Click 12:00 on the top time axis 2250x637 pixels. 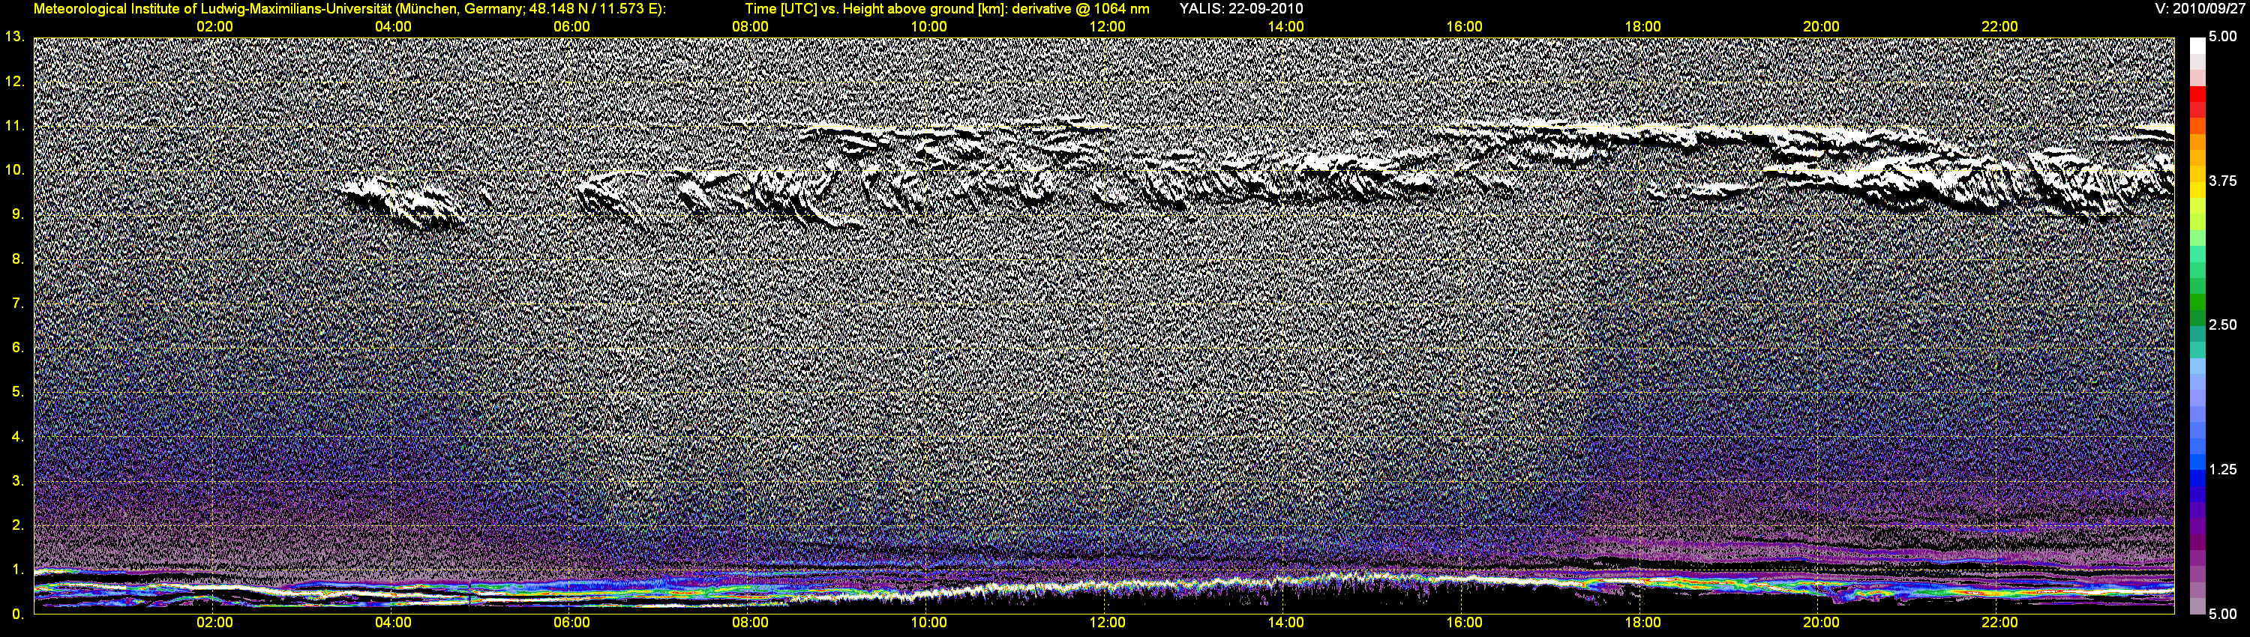(x=1108, y=27)
